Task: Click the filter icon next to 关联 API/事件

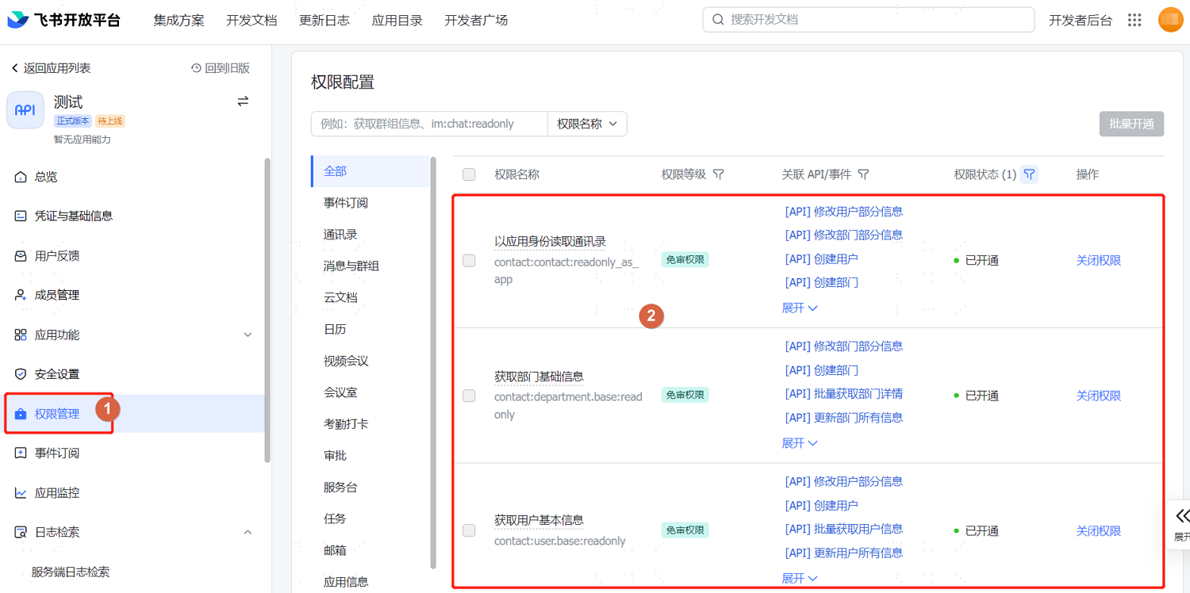Action: (863, 174)
